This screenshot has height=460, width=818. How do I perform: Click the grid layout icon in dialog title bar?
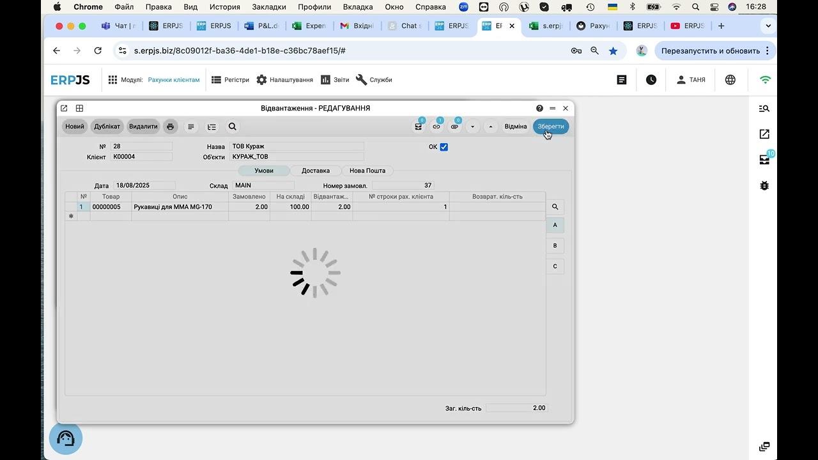pyautogui.click(x=80, y=109)
